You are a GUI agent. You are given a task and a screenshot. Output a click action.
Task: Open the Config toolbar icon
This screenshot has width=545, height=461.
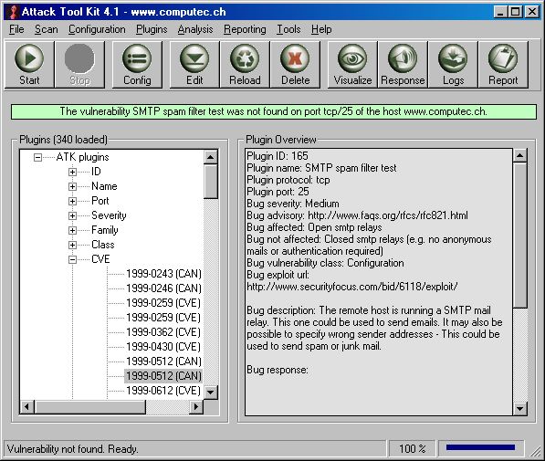(137, 64)
